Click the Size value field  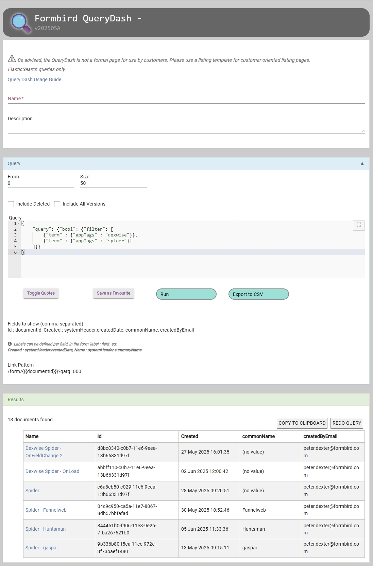(x=114, y=183)
